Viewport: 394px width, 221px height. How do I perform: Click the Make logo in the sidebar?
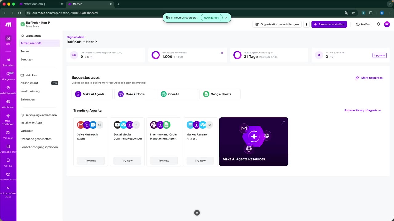pyautogui.click(x=8, y=25)
